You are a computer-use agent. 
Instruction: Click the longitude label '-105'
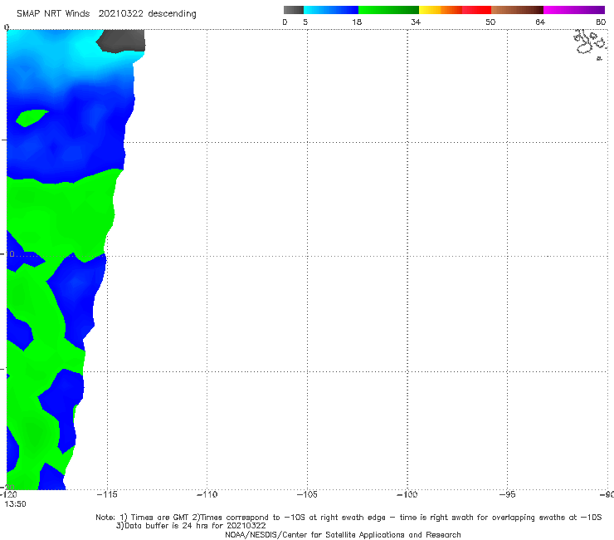pos(307,494)
